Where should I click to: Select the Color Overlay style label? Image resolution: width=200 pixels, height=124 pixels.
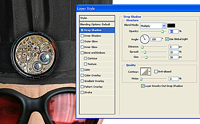click(x=92, y=75)
